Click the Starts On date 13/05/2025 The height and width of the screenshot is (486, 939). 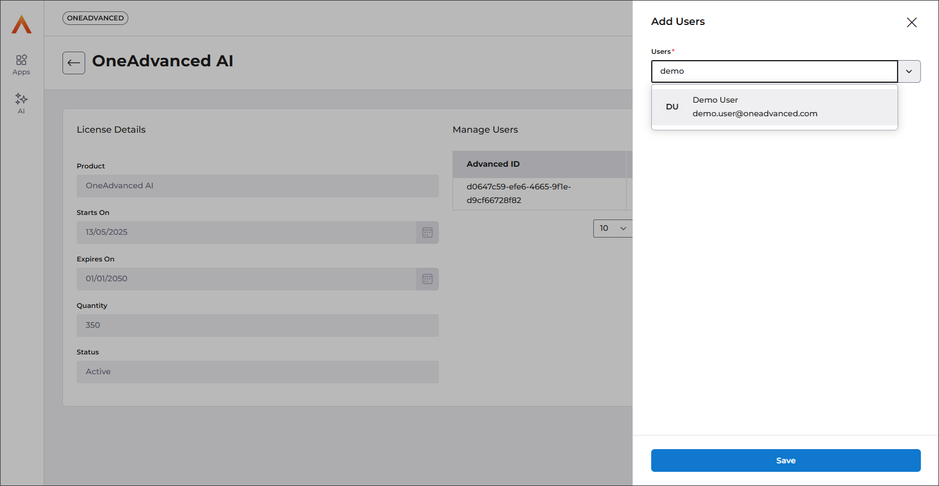[246, 233]
